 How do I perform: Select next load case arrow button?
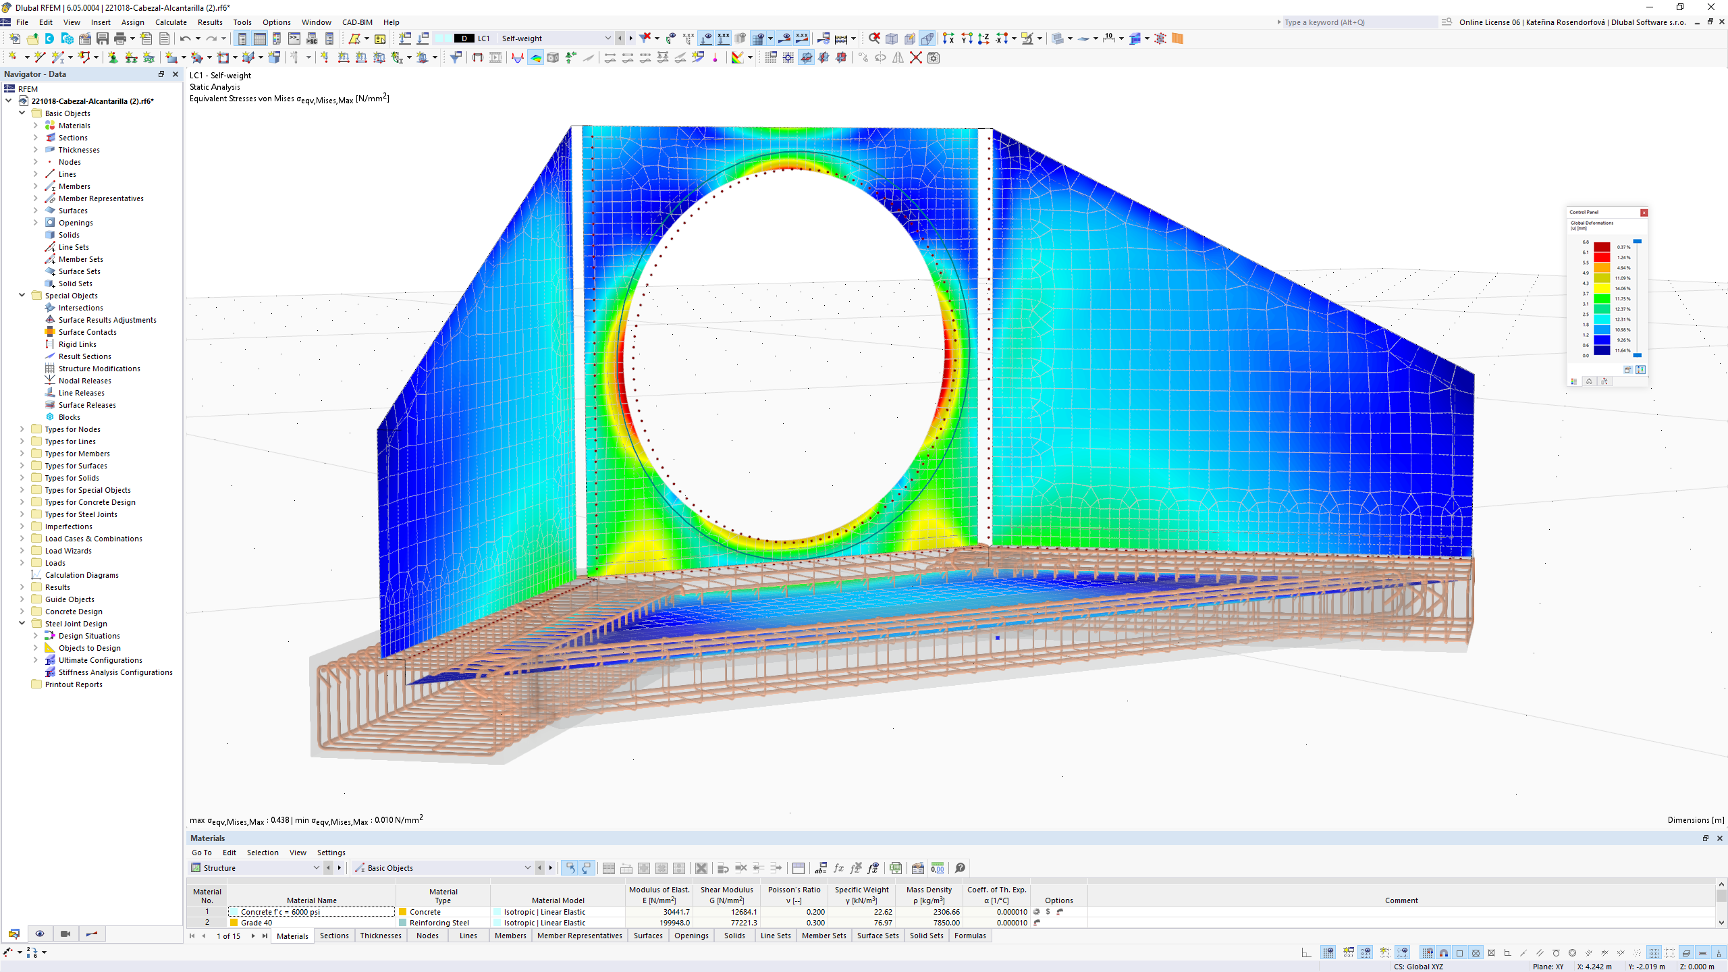tap(630, 38)
